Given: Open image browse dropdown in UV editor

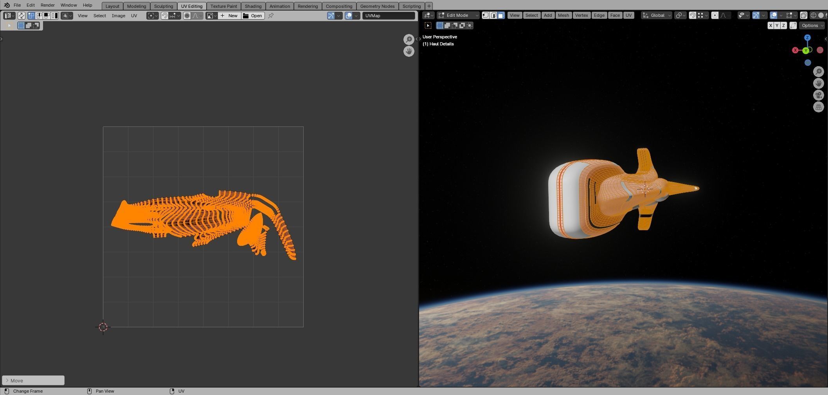Looking at the screenshot, I should [x=211, y=16].
